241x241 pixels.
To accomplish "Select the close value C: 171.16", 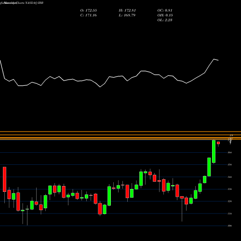I will (89, 15).
